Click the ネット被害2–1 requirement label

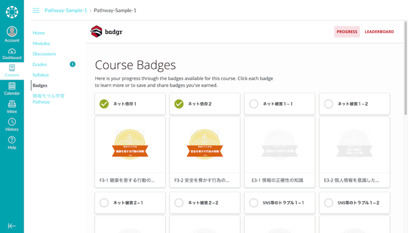click(128, 203)
